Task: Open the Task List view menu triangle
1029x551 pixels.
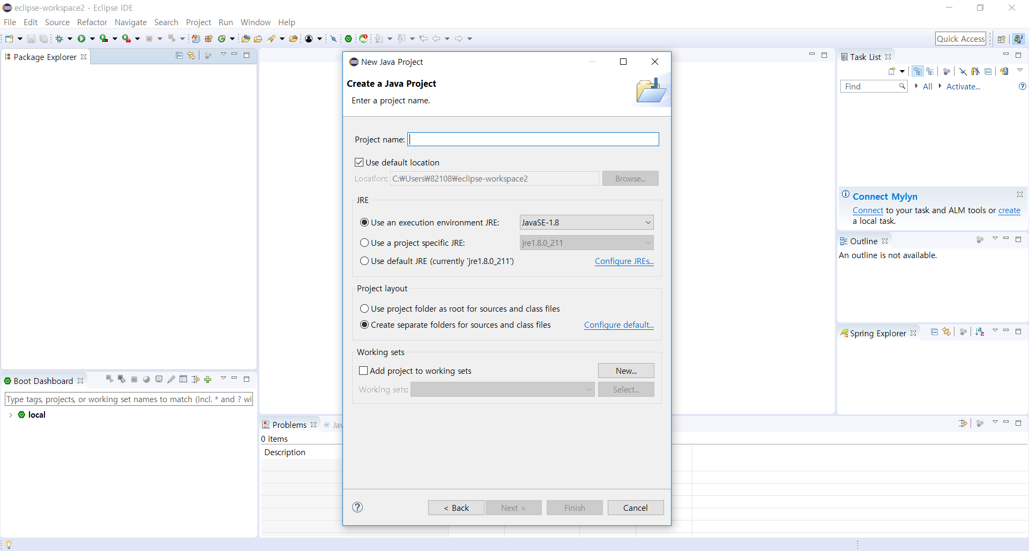Action: [x=1019, y=70]
